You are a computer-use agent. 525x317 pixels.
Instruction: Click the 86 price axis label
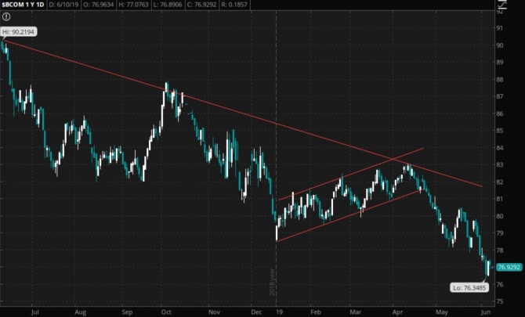tap(500, 113)
